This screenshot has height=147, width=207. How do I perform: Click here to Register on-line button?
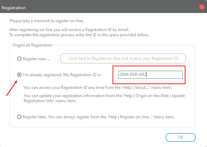click(x=123, y=58)
